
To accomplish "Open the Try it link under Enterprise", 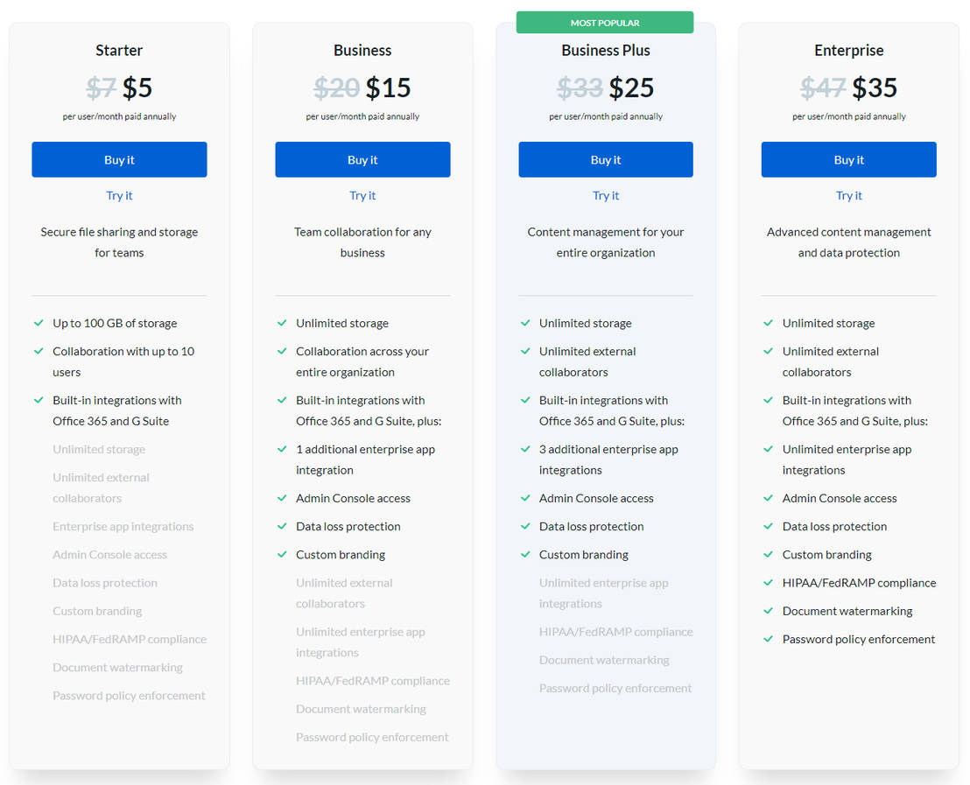I will pos(848,195).
